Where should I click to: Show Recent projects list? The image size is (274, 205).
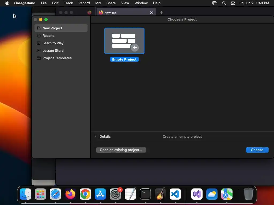pos(61,36)
